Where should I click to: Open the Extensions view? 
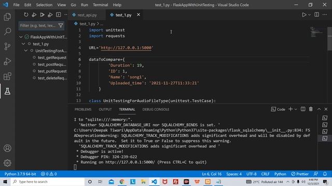coord(7,76)
